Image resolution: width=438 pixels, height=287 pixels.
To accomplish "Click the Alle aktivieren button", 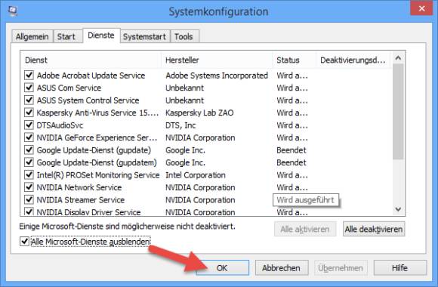I will pyautogui.click(x=305, y=229).
